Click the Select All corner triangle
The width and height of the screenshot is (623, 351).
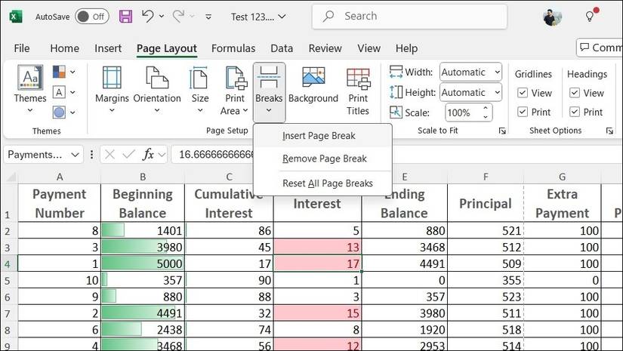pyautogui.click(x=10, y=177)
